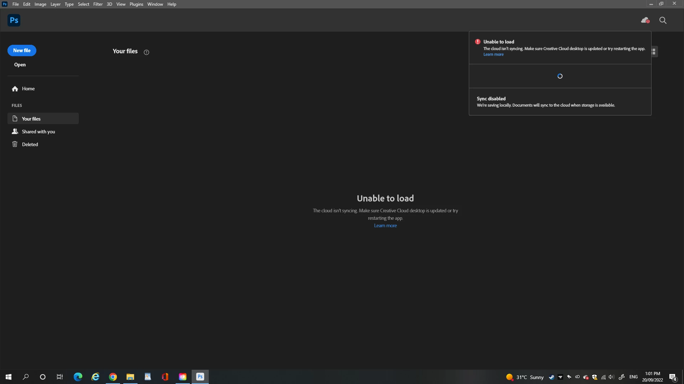Toggle grid view icon behind popup

tap(654, 52)
